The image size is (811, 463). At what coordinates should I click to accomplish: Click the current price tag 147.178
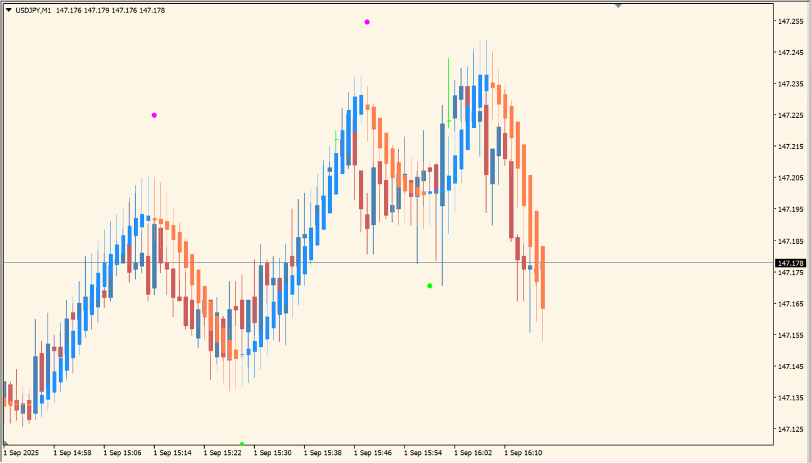tap(790, 263)
